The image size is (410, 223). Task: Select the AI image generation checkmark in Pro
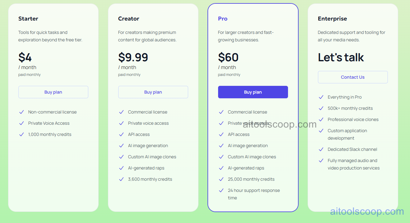221,146
